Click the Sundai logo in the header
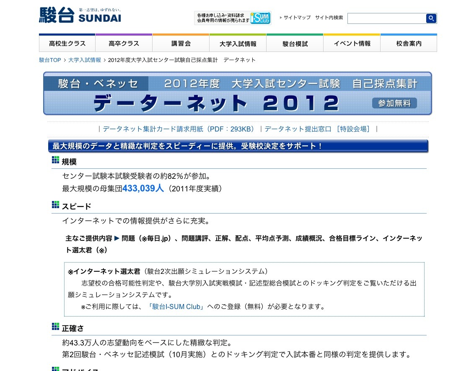474x371 pixels. tap(80, 15)
